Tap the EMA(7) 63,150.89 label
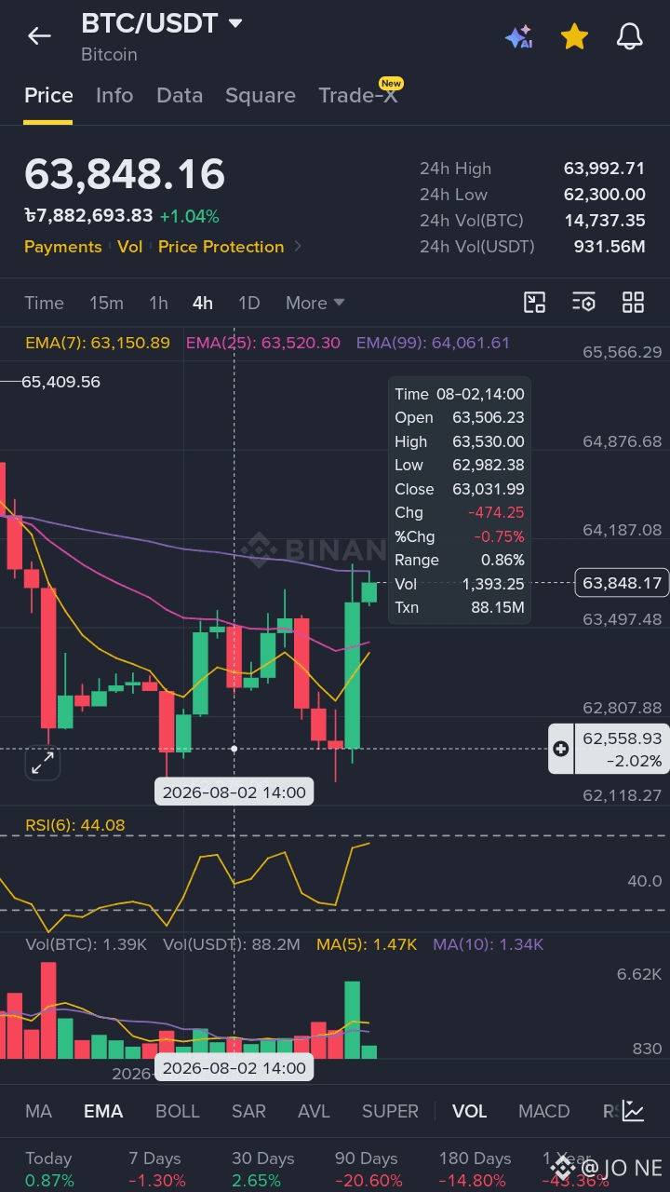 tap(98, 343)
